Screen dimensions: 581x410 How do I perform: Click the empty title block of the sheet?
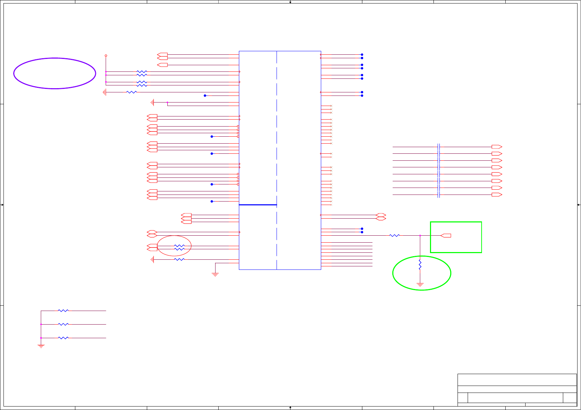point(517,390)
